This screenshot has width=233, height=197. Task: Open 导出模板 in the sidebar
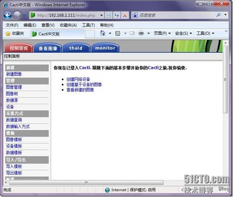(x=14, y=173)
